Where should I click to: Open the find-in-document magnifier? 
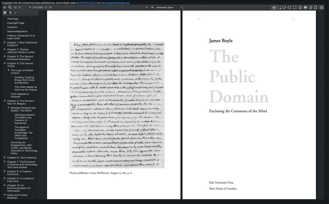[10, 7]
